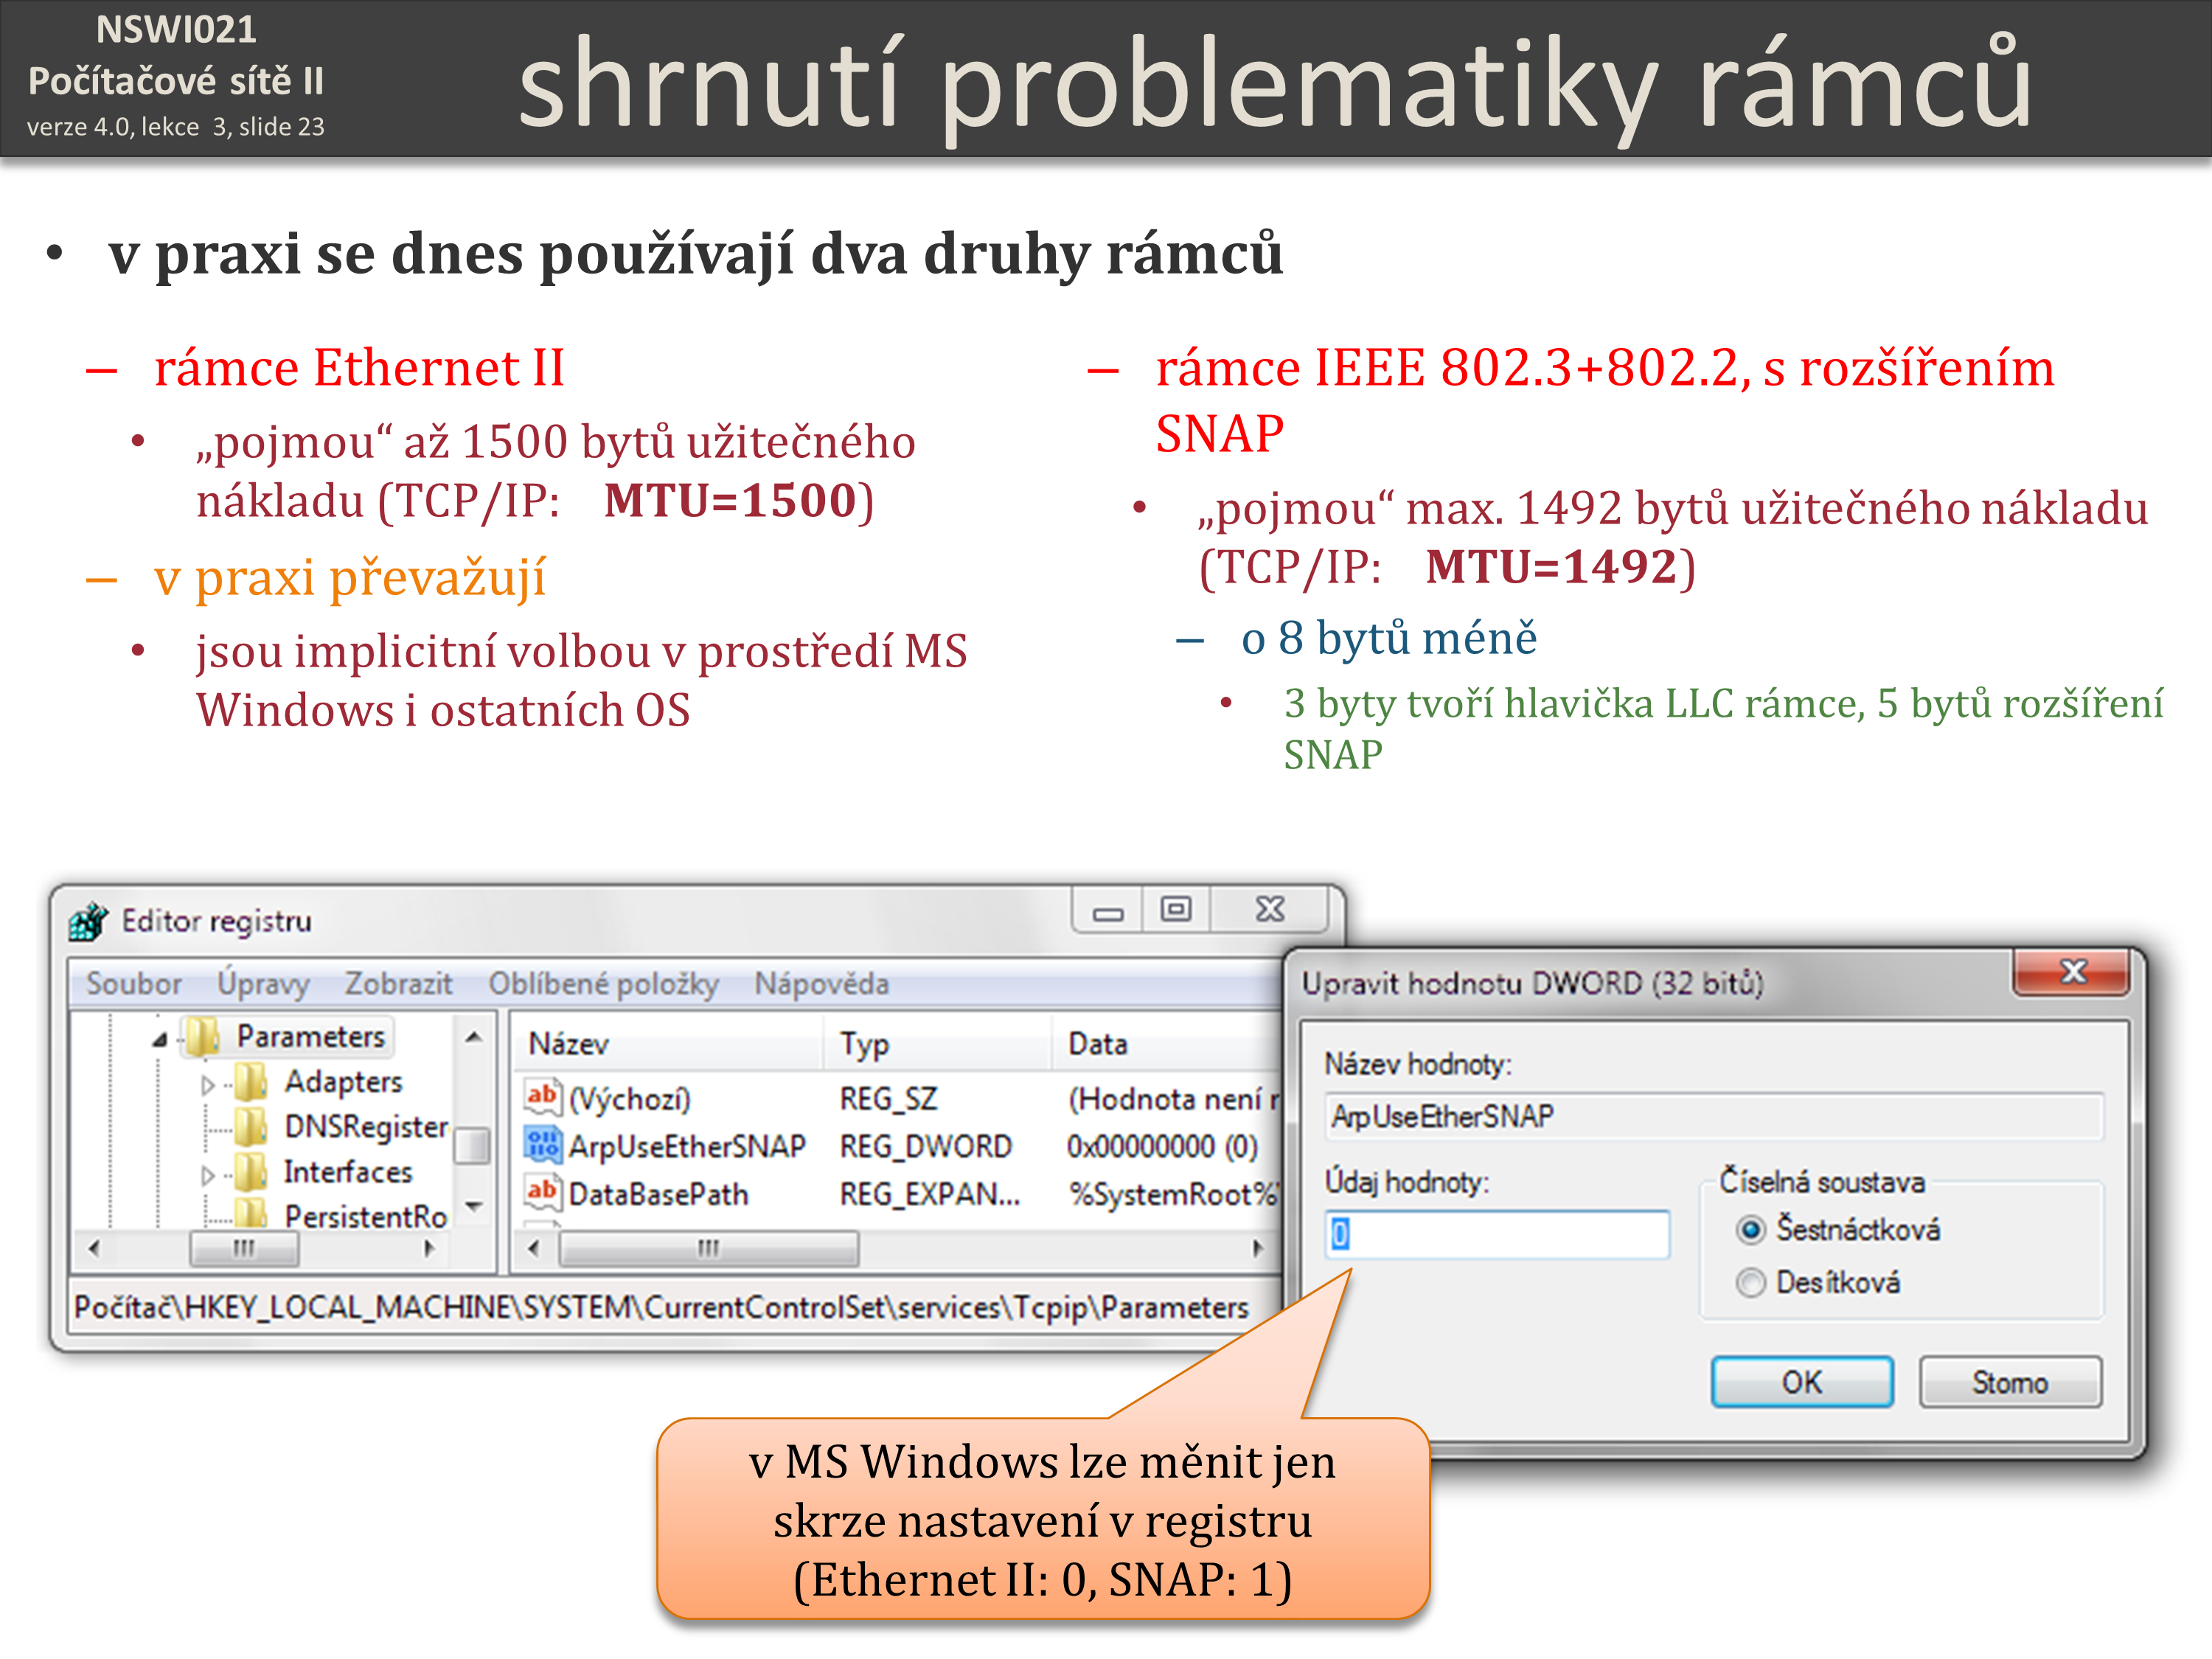This screenshot has width=2212, height=1659.
Task: Open the Soubor menu
Action: click(x=133, y=983)
